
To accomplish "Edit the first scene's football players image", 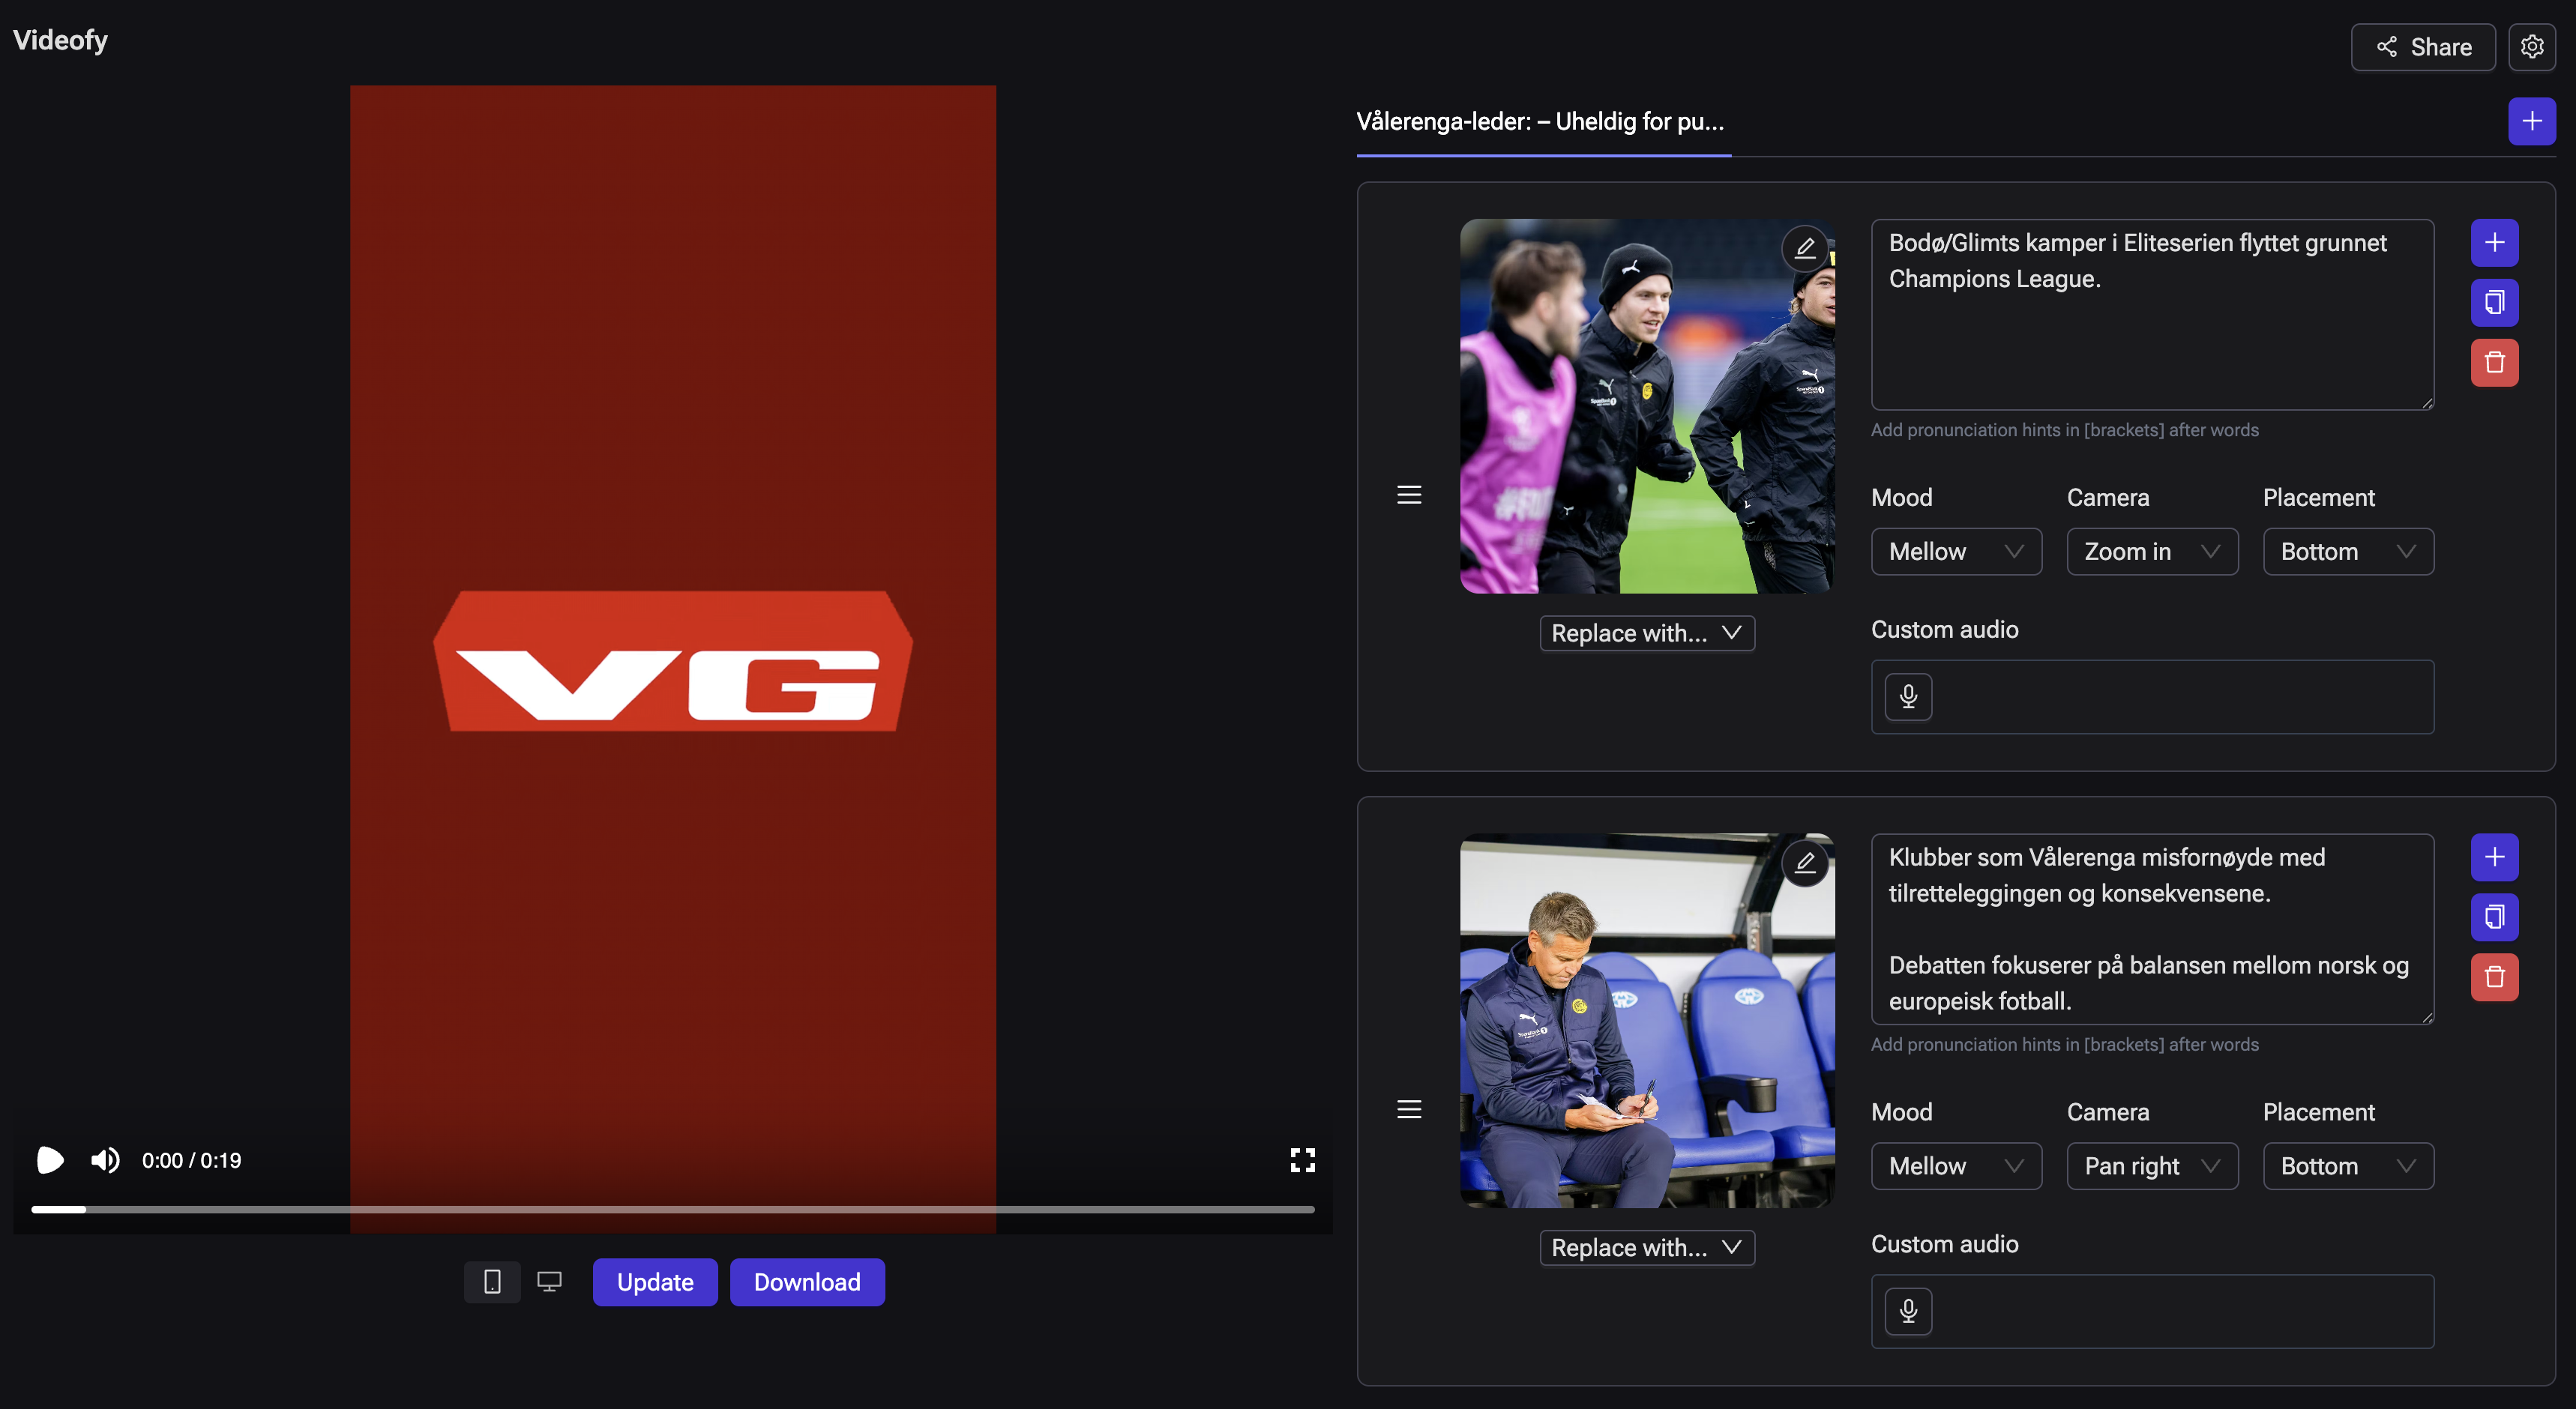I will [1804, 248].
